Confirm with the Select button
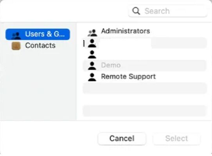The width and height of the screenshot is (212, 156). pos(176,138)
